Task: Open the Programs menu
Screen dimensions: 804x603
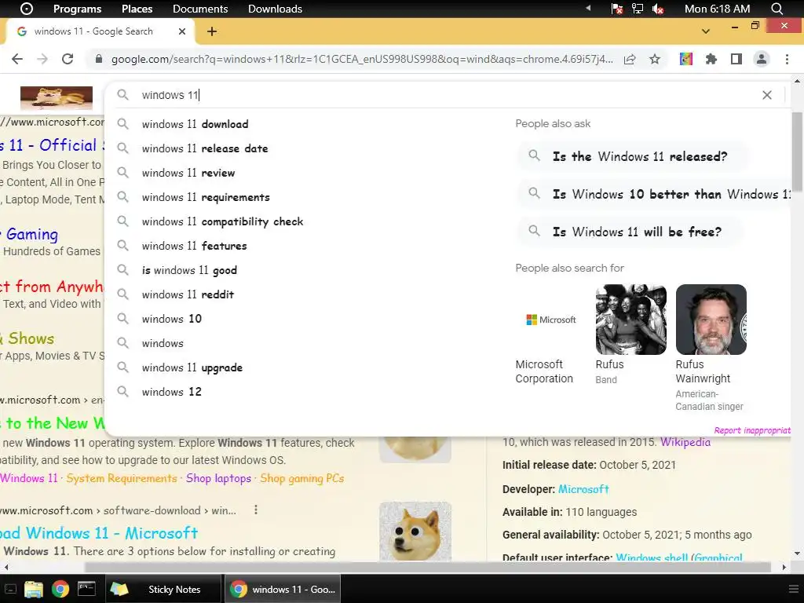Action: [x=78, y=9]
